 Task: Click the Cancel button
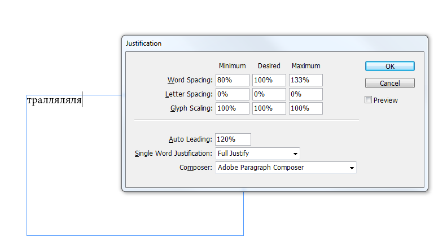pos(389,83)
